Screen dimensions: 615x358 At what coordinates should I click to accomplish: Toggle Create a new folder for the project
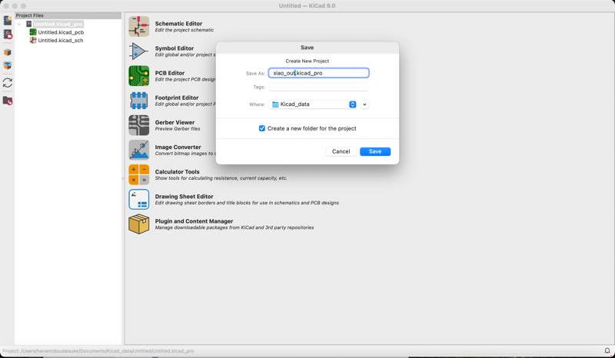262,128
